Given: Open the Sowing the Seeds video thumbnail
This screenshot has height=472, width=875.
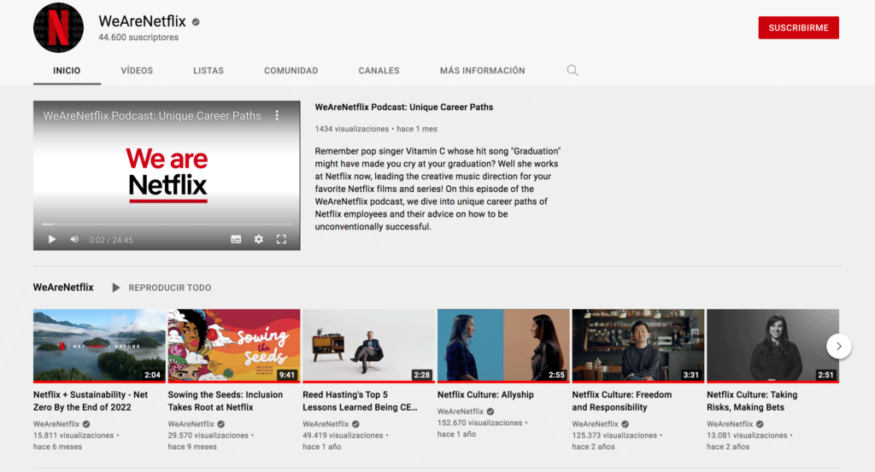Looking at the screenshot, I should tap(234, 345).
